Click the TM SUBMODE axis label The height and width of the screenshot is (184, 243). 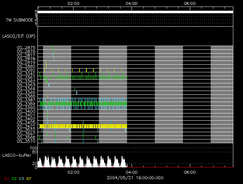(x=19, y=20)
